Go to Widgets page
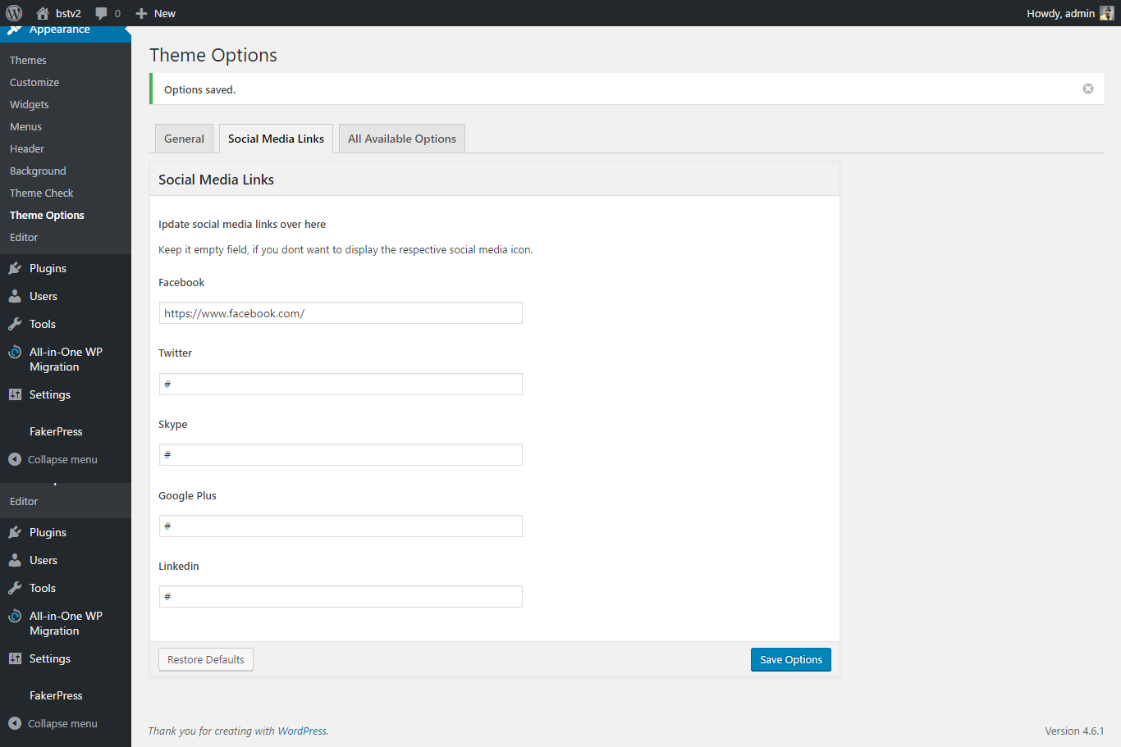The image size is (1121, 747). pyautogui.click(x=30, y=104)
